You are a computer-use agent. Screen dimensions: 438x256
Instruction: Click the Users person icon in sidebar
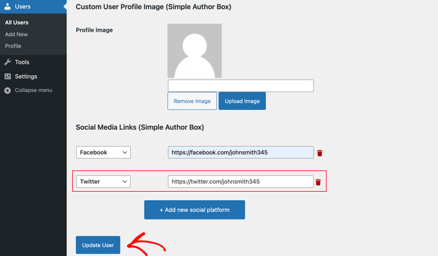8,6
